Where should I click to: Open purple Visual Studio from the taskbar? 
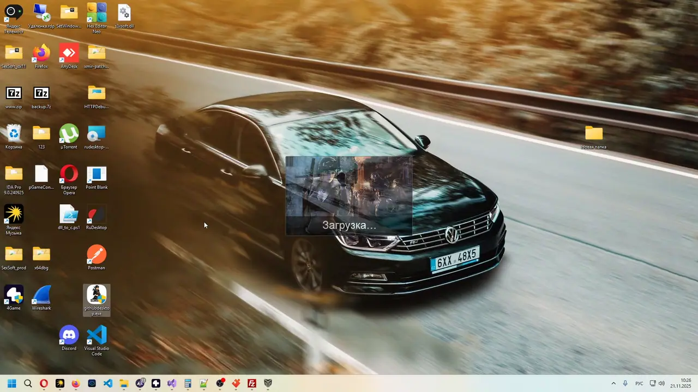pyautogui.click(x=172, y=383)
